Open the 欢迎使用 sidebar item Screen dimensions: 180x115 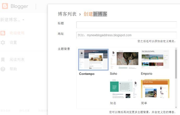[x=17, y=33]
